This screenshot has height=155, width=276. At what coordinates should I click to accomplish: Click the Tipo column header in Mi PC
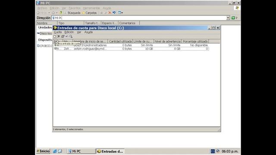pos(71,23)
